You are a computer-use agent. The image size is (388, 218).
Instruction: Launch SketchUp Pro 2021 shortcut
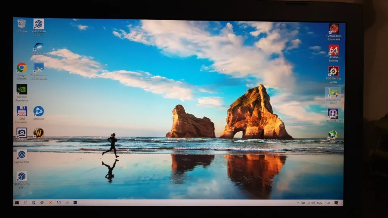pyautogui.click(x=22, y=180)
